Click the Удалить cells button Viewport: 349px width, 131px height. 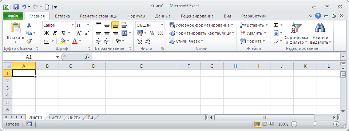tap(253, 33)
